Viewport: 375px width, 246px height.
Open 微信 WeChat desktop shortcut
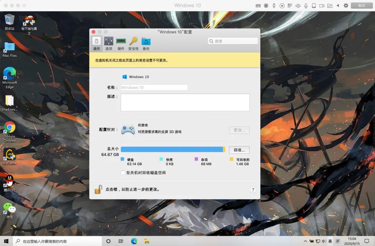[x=10, y=211]
